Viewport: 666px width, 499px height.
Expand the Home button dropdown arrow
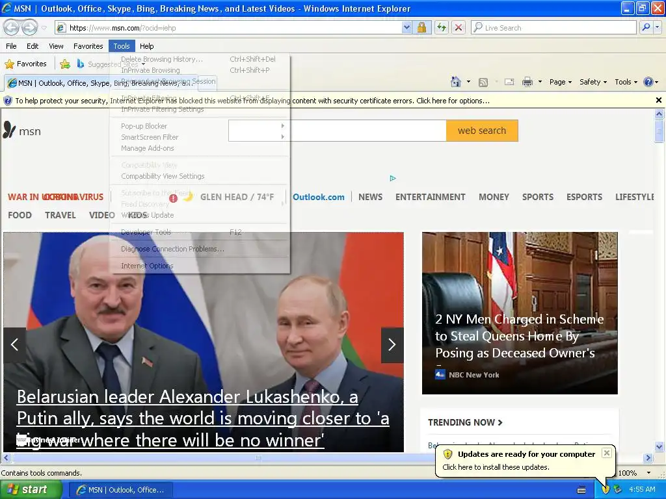click(468, 82)
